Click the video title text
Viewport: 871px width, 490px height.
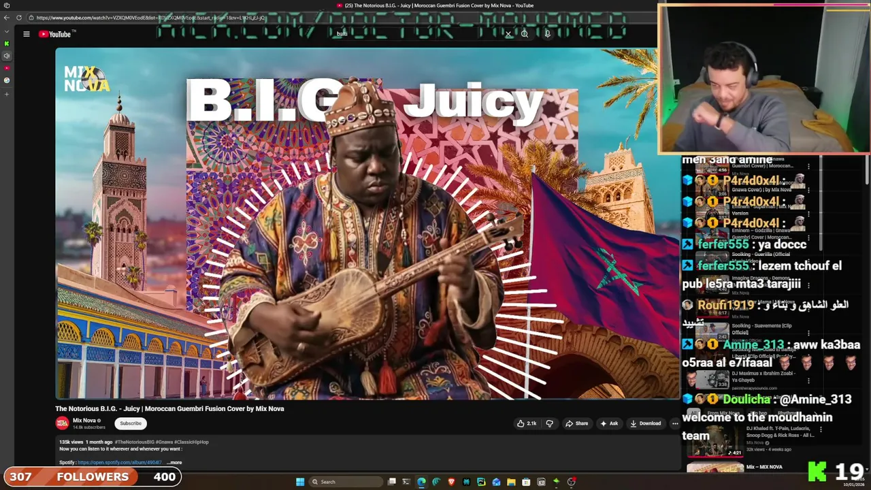tap(169, 408)
